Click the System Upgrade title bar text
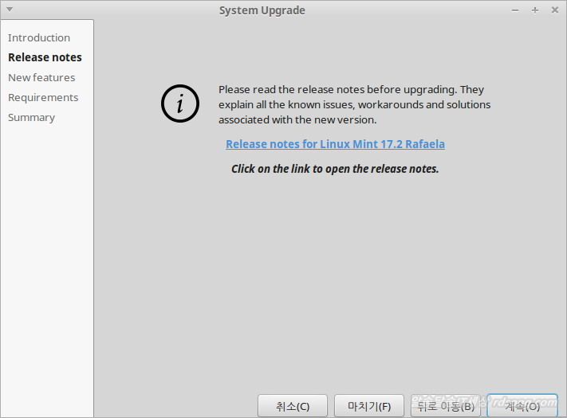567x418 pixels. (262, 10)
